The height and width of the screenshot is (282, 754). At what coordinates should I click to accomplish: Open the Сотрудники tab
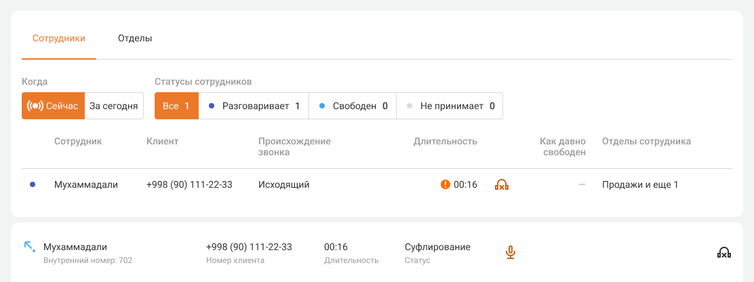[x=59, y=39]
